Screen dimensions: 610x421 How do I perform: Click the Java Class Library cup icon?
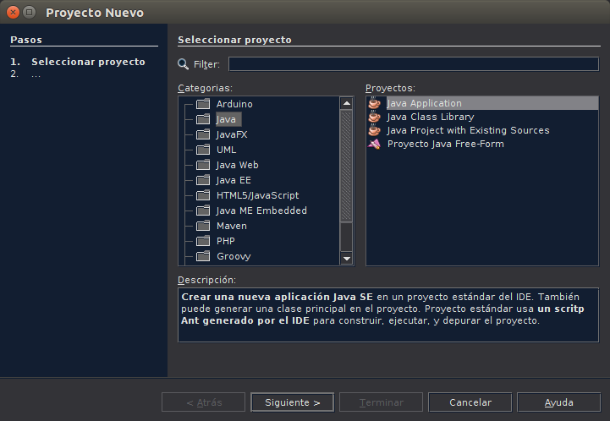click(374, 117)
